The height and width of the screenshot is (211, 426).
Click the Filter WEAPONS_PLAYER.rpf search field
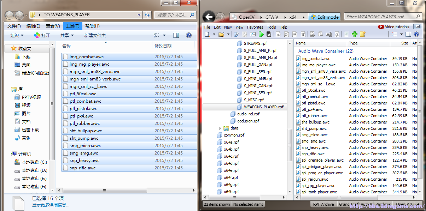pos(380,17)
